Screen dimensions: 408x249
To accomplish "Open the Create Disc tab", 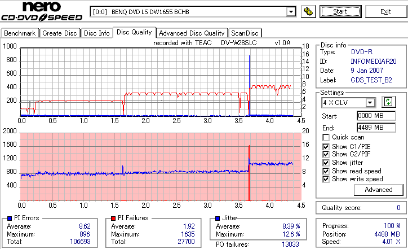I will [60, 33].
